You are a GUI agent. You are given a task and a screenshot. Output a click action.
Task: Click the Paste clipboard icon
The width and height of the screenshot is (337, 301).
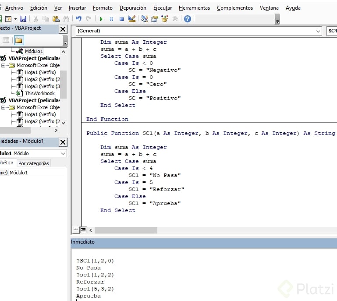pyautogui.click(x=56, y=19)
